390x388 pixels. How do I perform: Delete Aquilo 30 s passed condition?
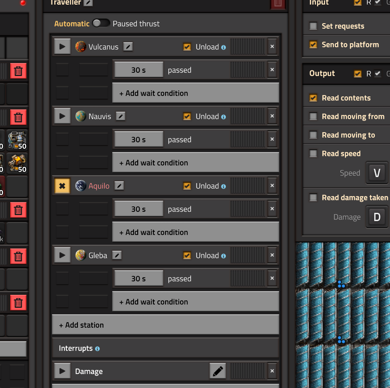[272, 209]
